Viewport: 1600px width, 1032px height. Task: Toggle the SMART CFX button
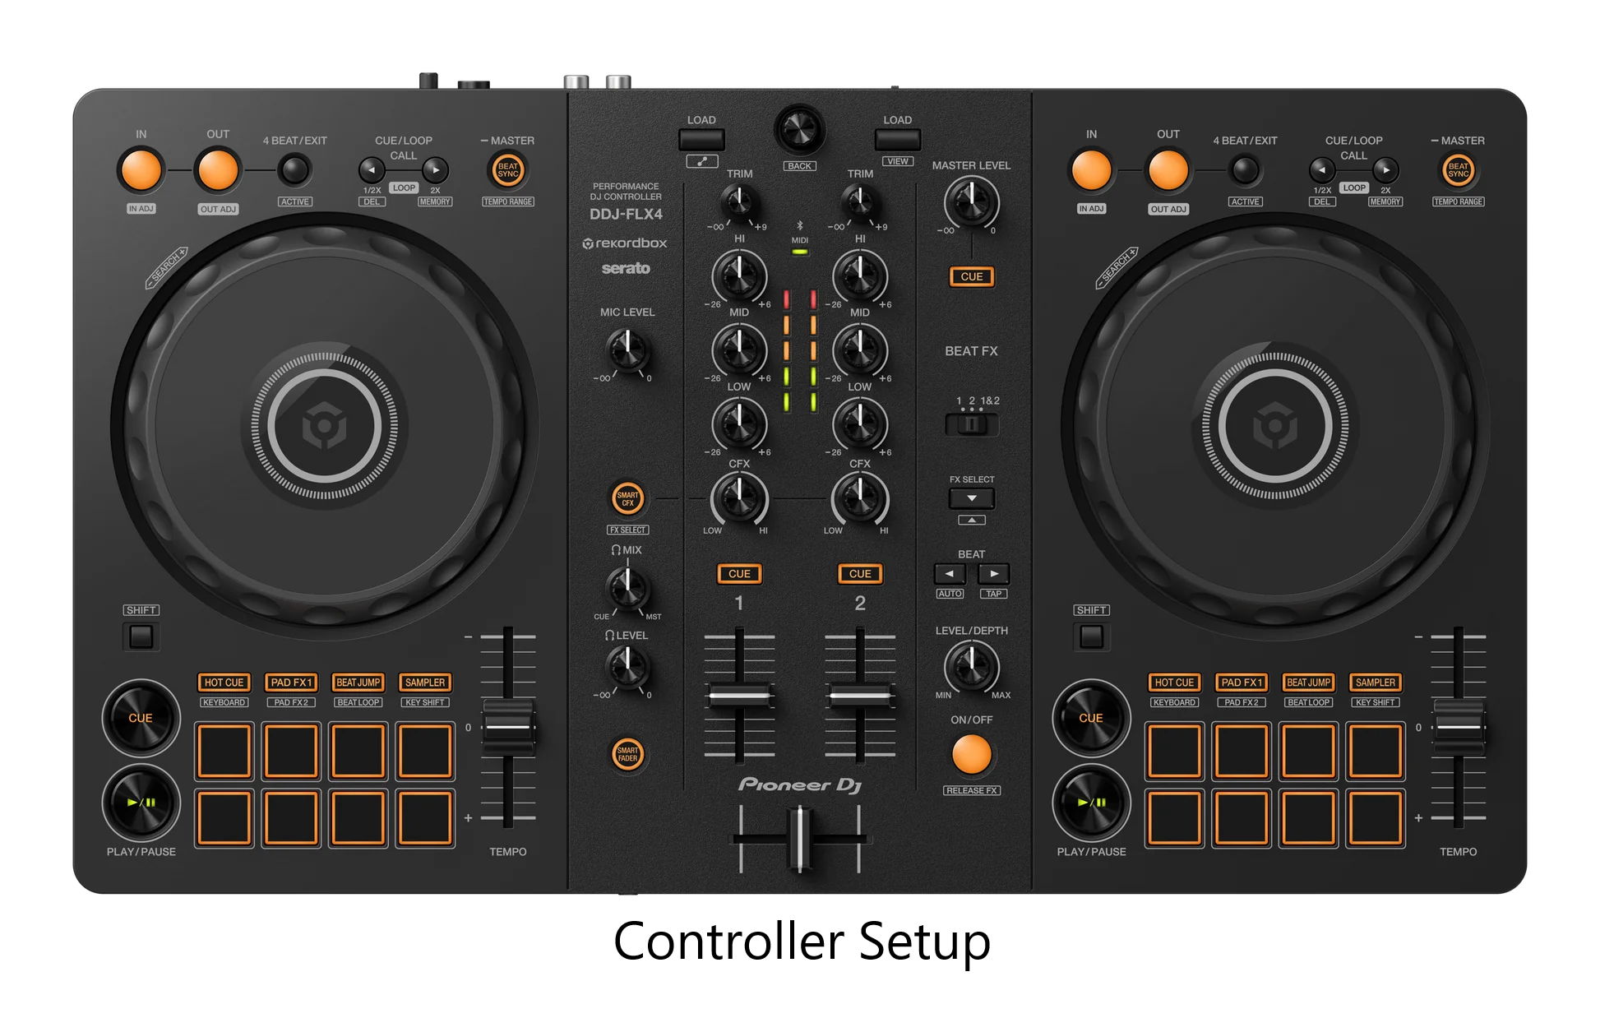point(627,498)
